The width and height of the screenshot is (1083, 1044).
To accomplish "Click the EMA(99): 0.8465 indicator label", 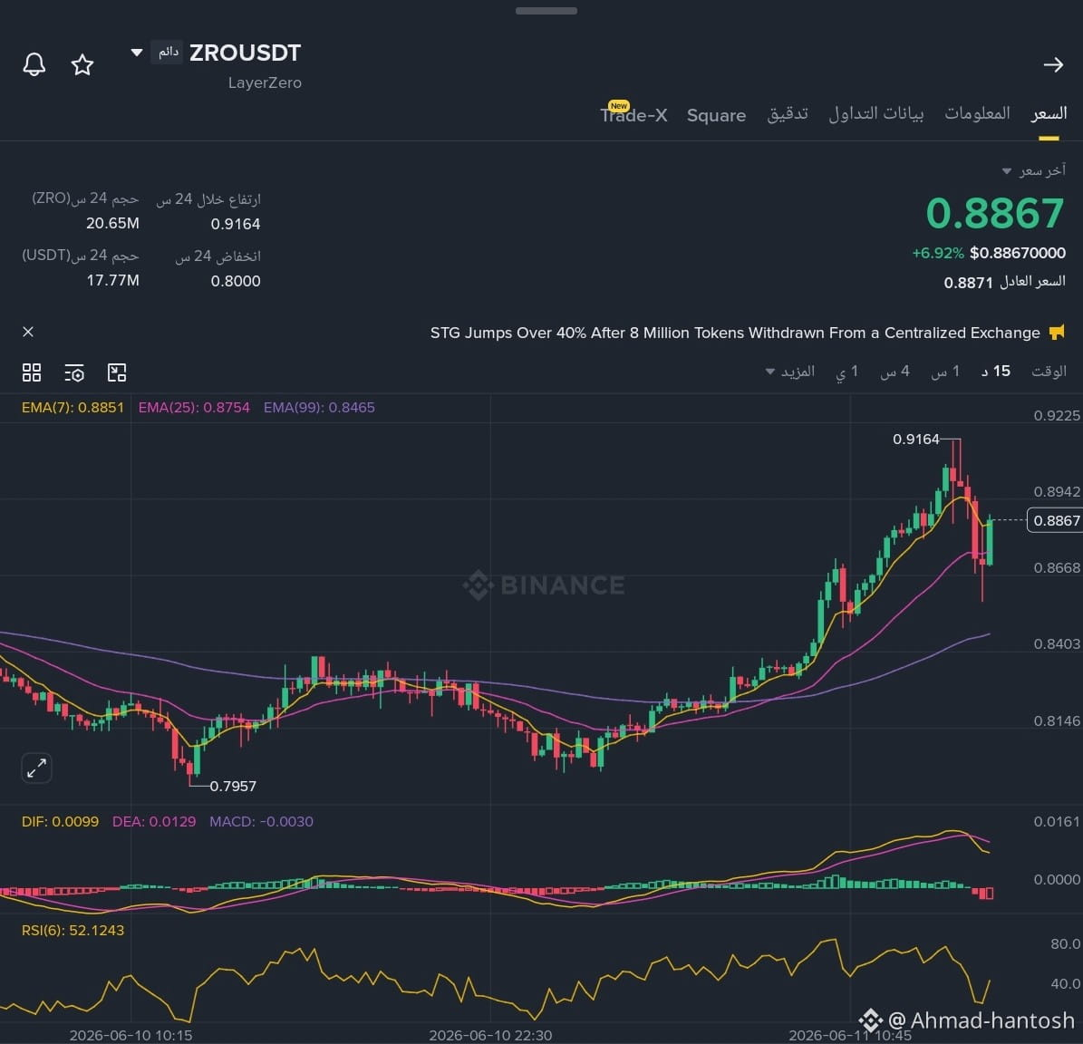I will [319, 408].
